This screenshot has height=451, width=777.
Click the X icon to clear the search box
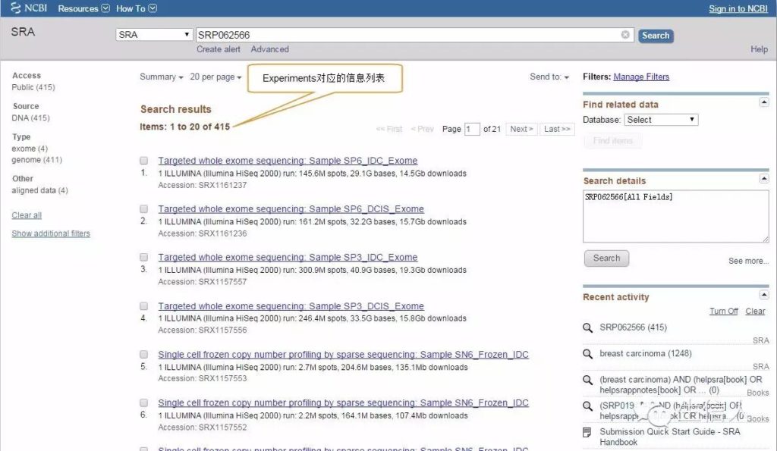pos(624,33)
